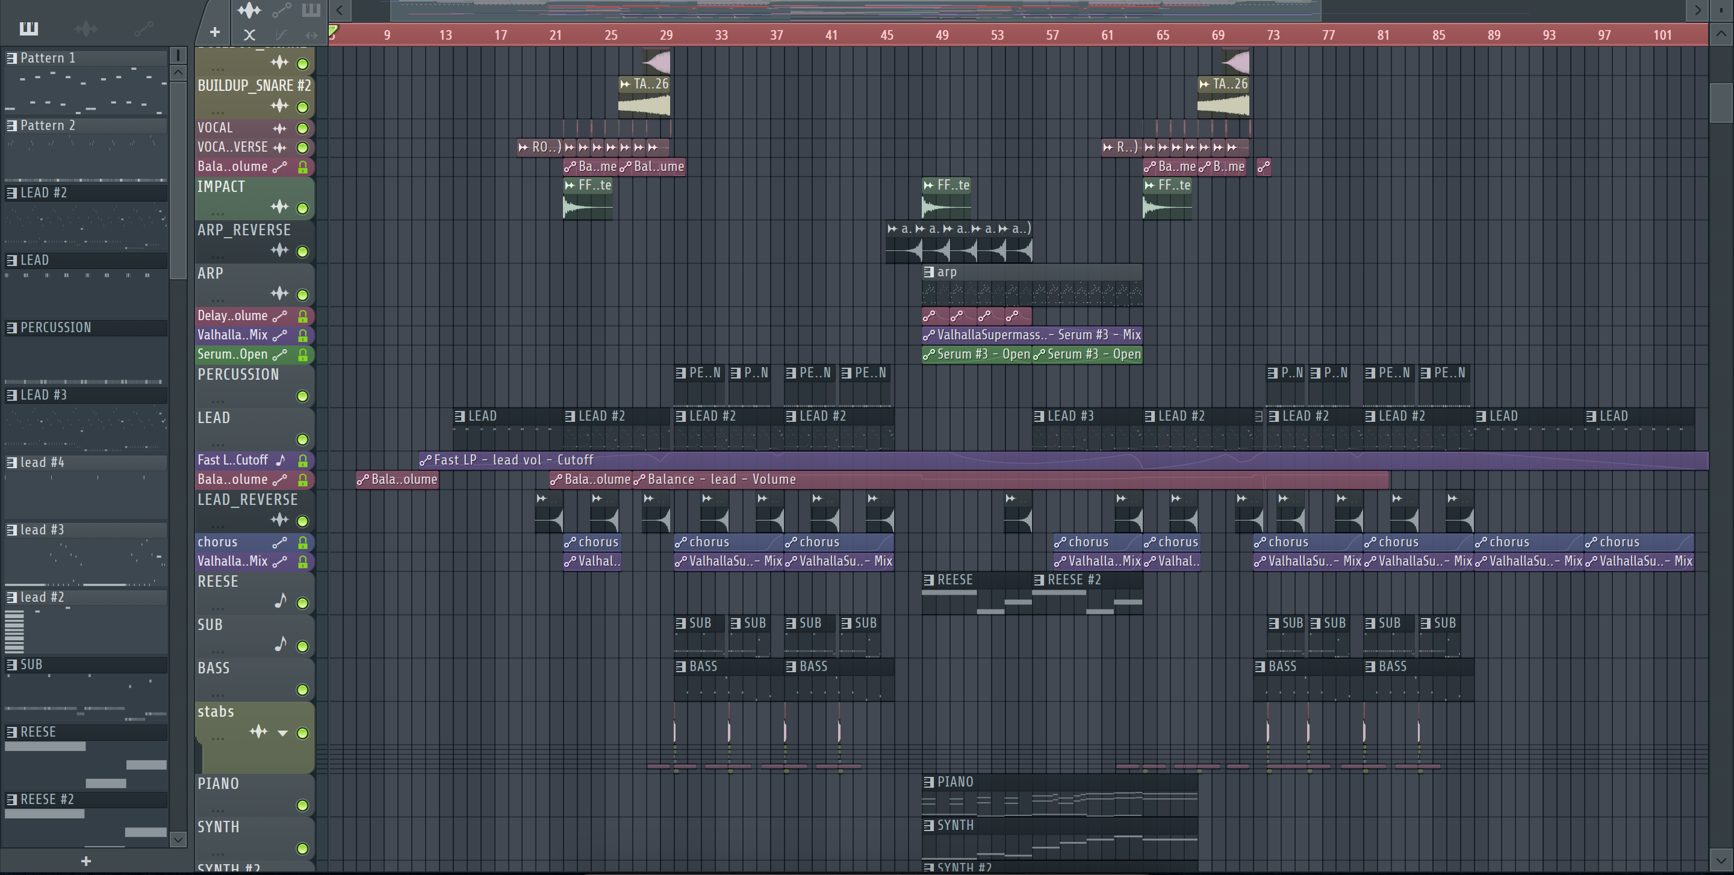
Task: Click waveform icon on ARP track
Action: click(279, 293)
